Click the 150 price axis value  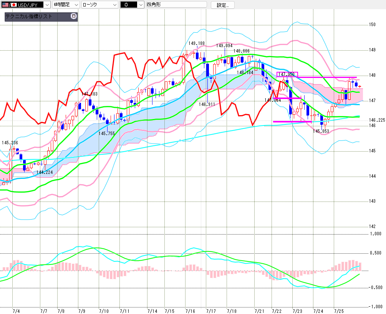pos(372,24)
